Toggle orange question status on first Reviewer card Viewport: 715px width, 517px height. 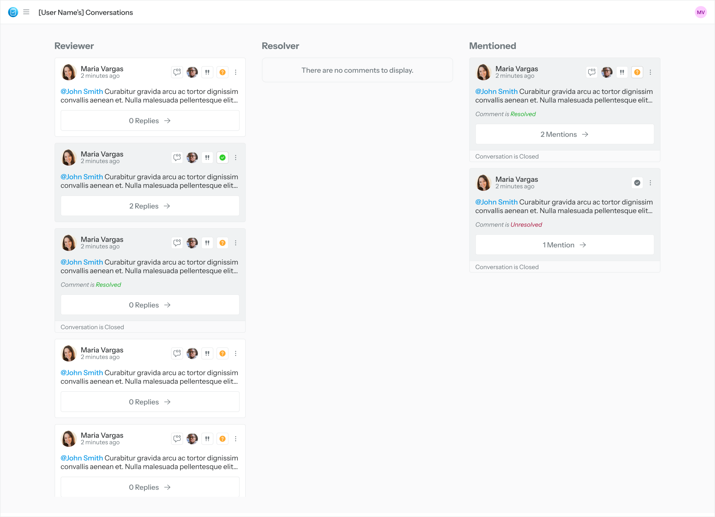coord(223,72)
